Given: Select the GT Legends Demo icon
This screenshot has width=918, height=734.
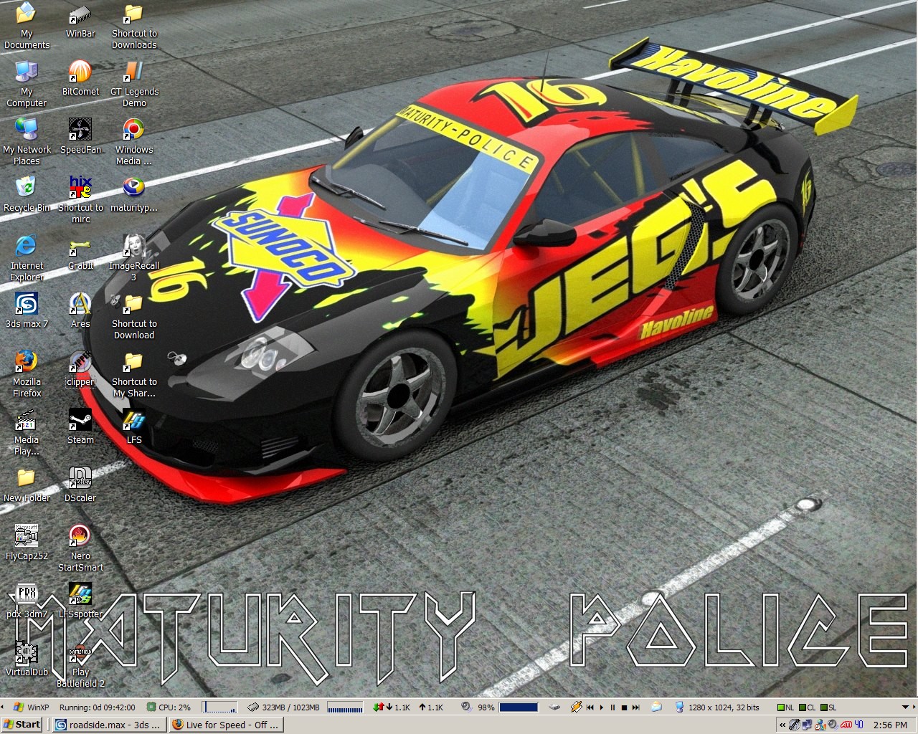Looking at the screenshot, I should click(134, 84).
